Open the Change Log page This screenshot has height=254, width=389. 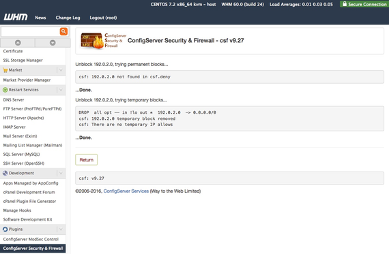click(x=68, y=18)
